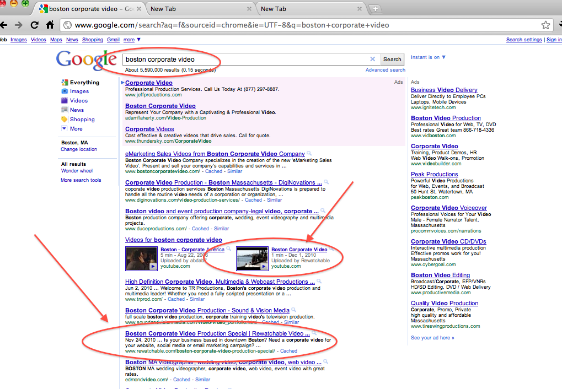Open 'Videos for boston corporate video' link
Image resolution: width=562 pixels, height=389 pixels.
(x=174, y=240)
